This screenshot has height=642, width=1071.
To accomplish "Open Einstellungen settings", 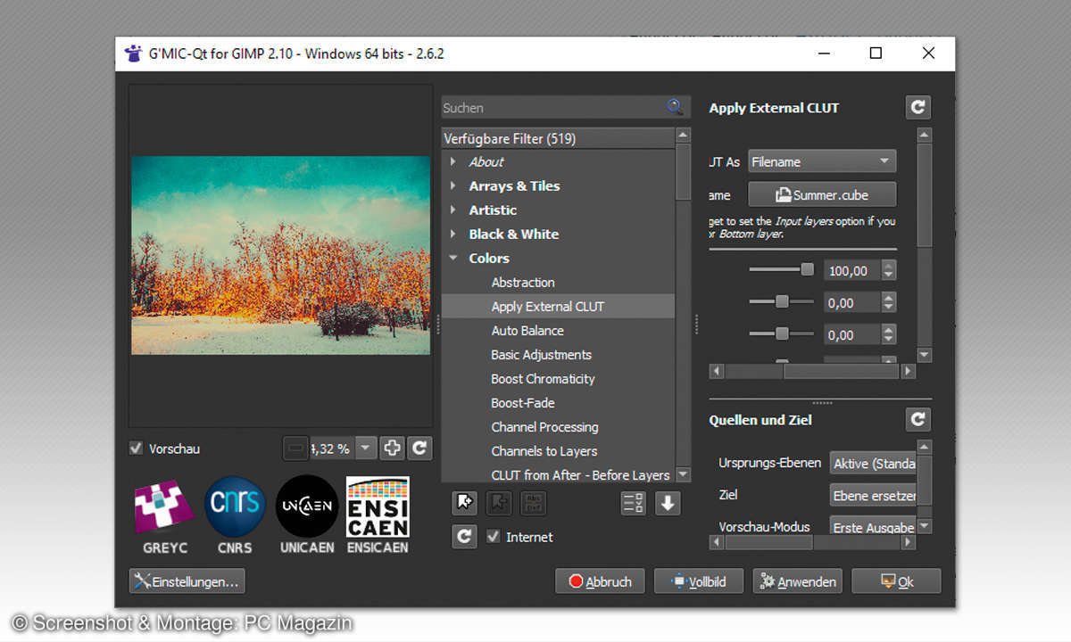I will pyautogui.click(x=187, y=581).
